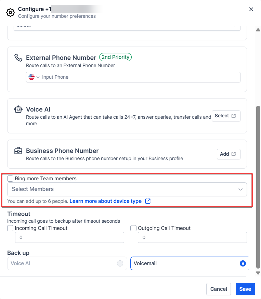Open the country code chevron next to flag
This screenshot has height=299, width=261.
(38, 77)
